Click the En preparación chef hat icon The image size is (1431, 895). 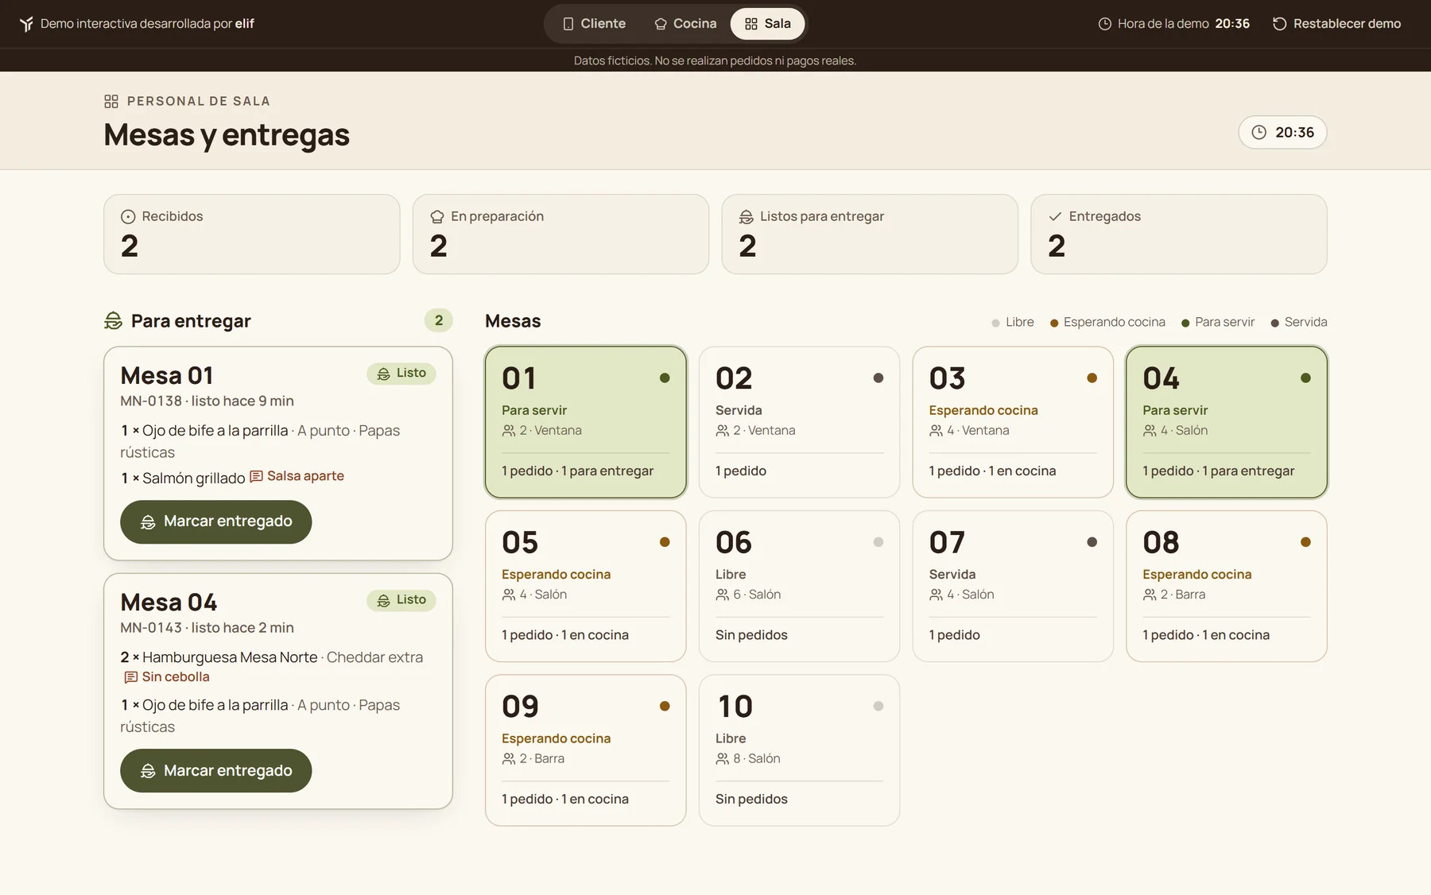[436, 216]
